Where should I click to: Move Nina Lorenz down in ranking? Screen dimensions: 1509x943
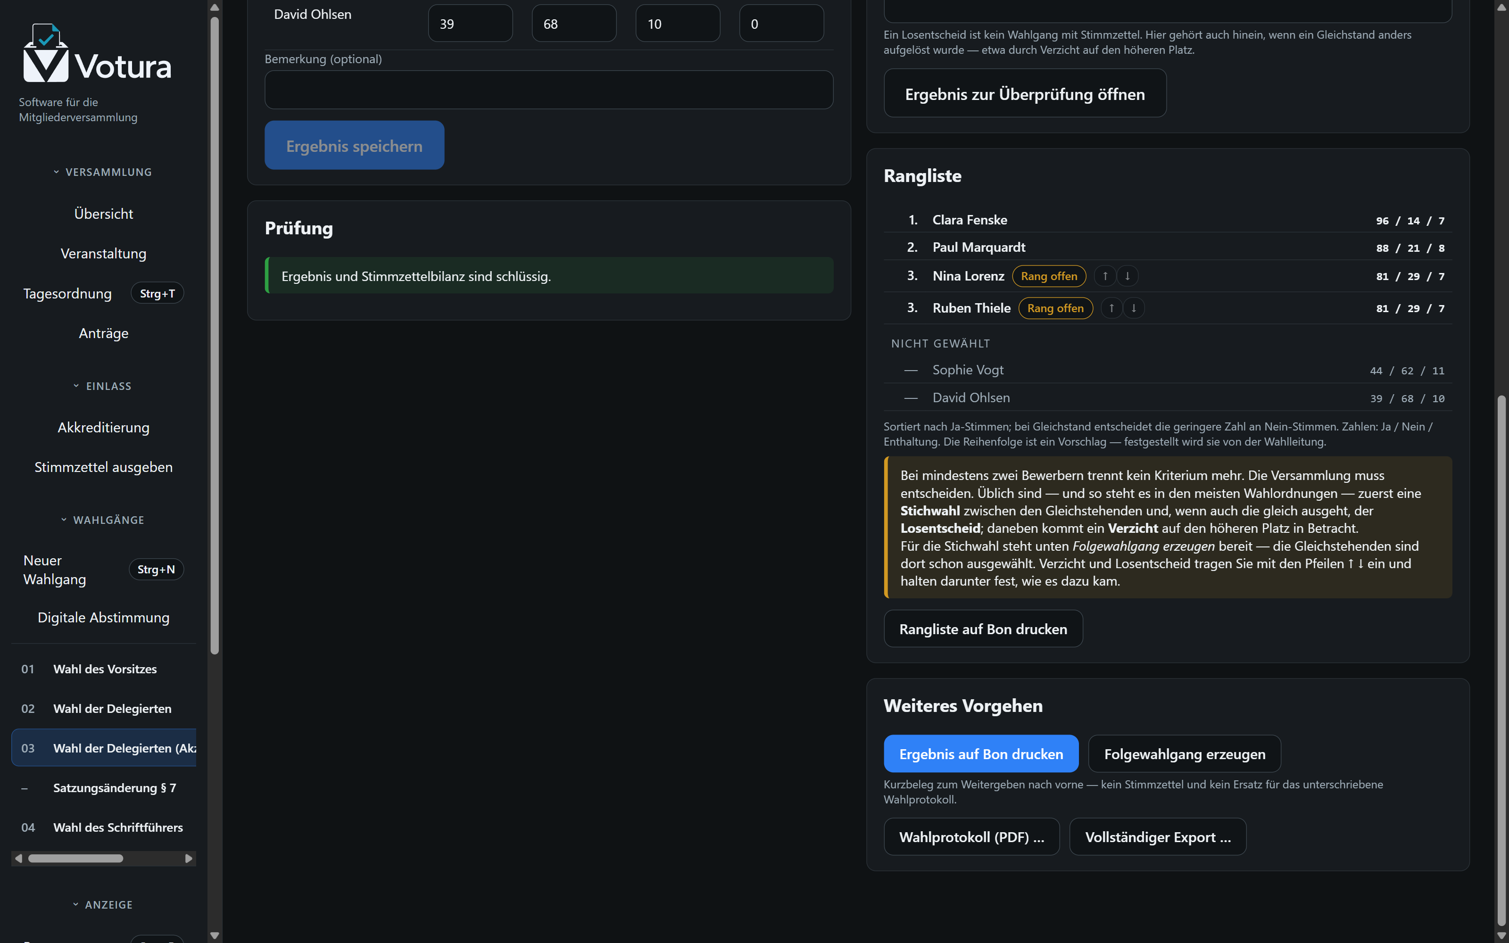point(1128,276)
